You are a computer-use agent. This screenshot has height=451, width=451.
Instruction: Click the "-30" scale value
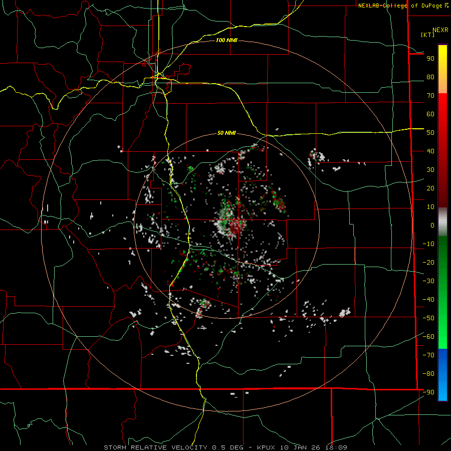click(428, 281)
